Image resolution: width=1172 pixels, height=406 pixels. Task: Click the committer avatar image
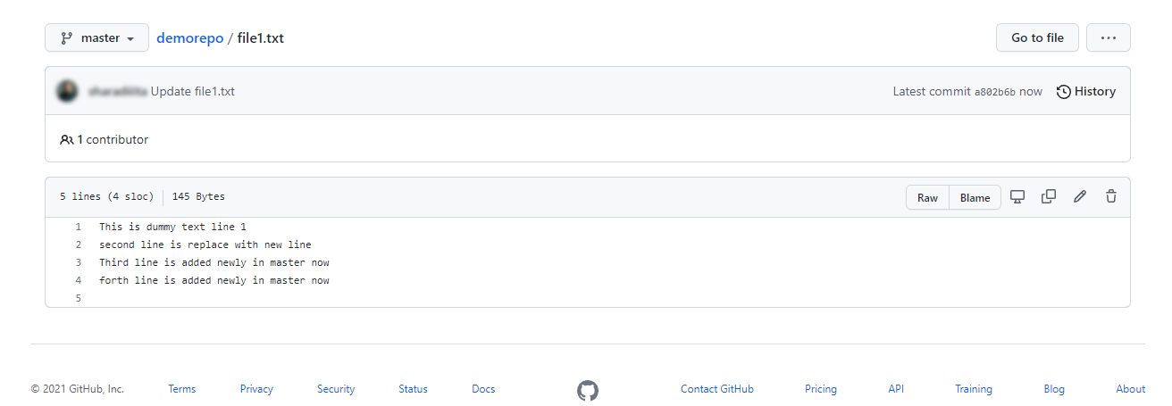[x=67, y=91]
